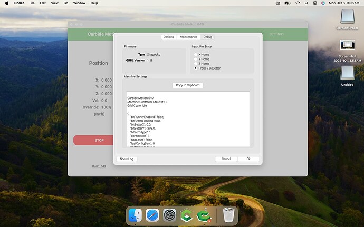Click inside the machine settings text area
The height and width of the screenshot is (227, 364).
coord(188,119)
